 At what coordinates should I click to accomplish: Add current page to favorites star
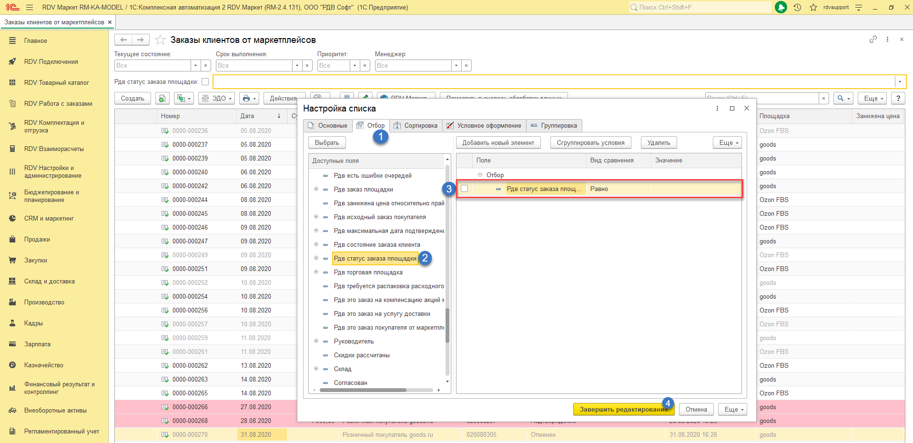pos(161,40)
